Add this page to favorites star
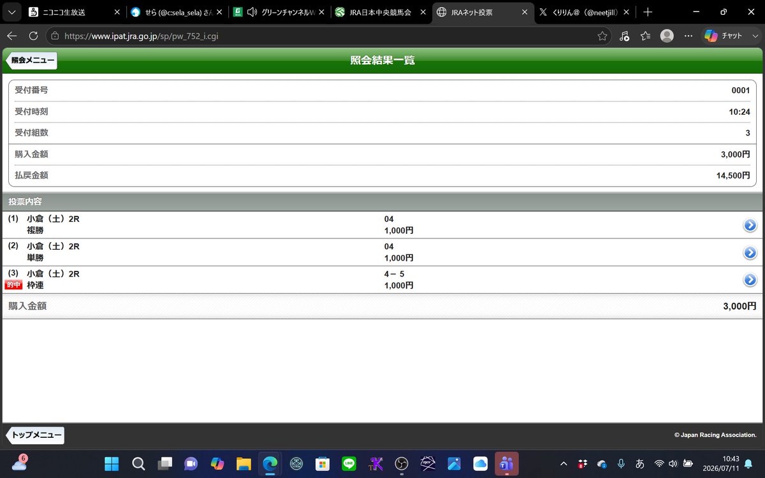Viewport: 765px width, 478px height. [x=602, y=36]
